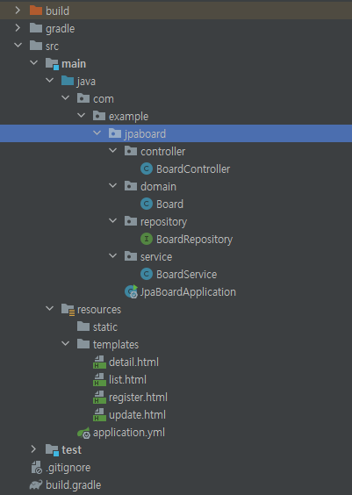Click the com package icon
This screenshot has width=352, height=495.
[83, 98]
